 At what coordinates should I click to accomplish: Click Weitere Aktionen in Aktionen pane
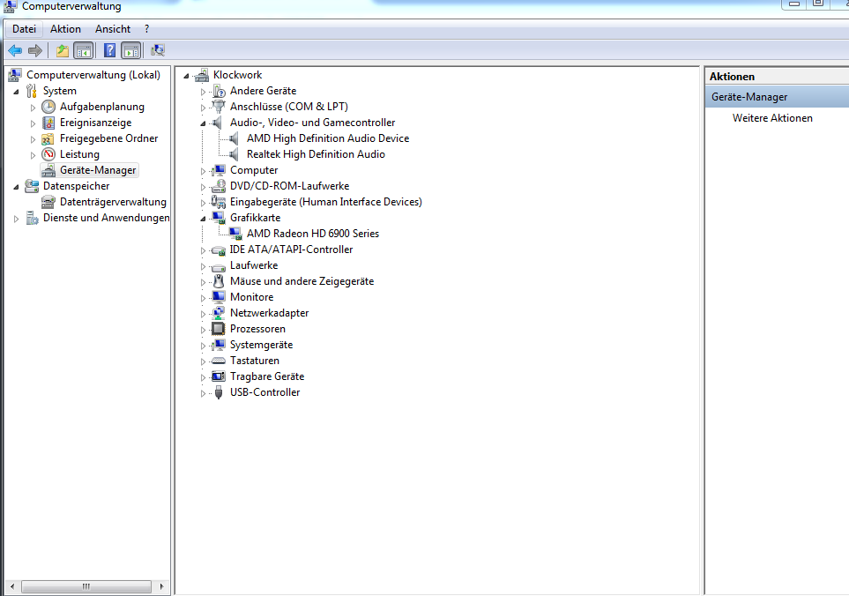tap(772, 118)
